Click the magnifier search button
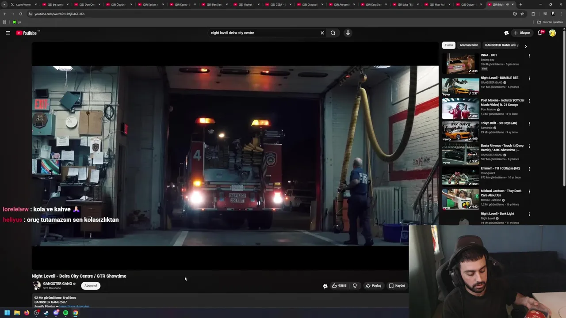The image size is (566, 318). tap(333, 33)
